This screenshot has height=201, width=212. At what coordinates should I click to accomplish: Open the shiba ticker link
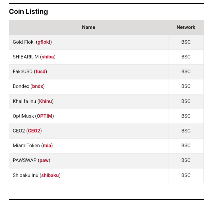48,57
